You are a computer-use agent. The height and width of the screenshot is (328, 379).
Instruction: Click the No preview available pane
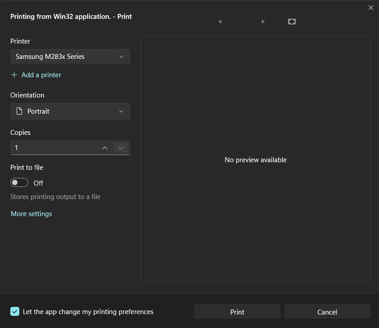(x=256, y=160)
